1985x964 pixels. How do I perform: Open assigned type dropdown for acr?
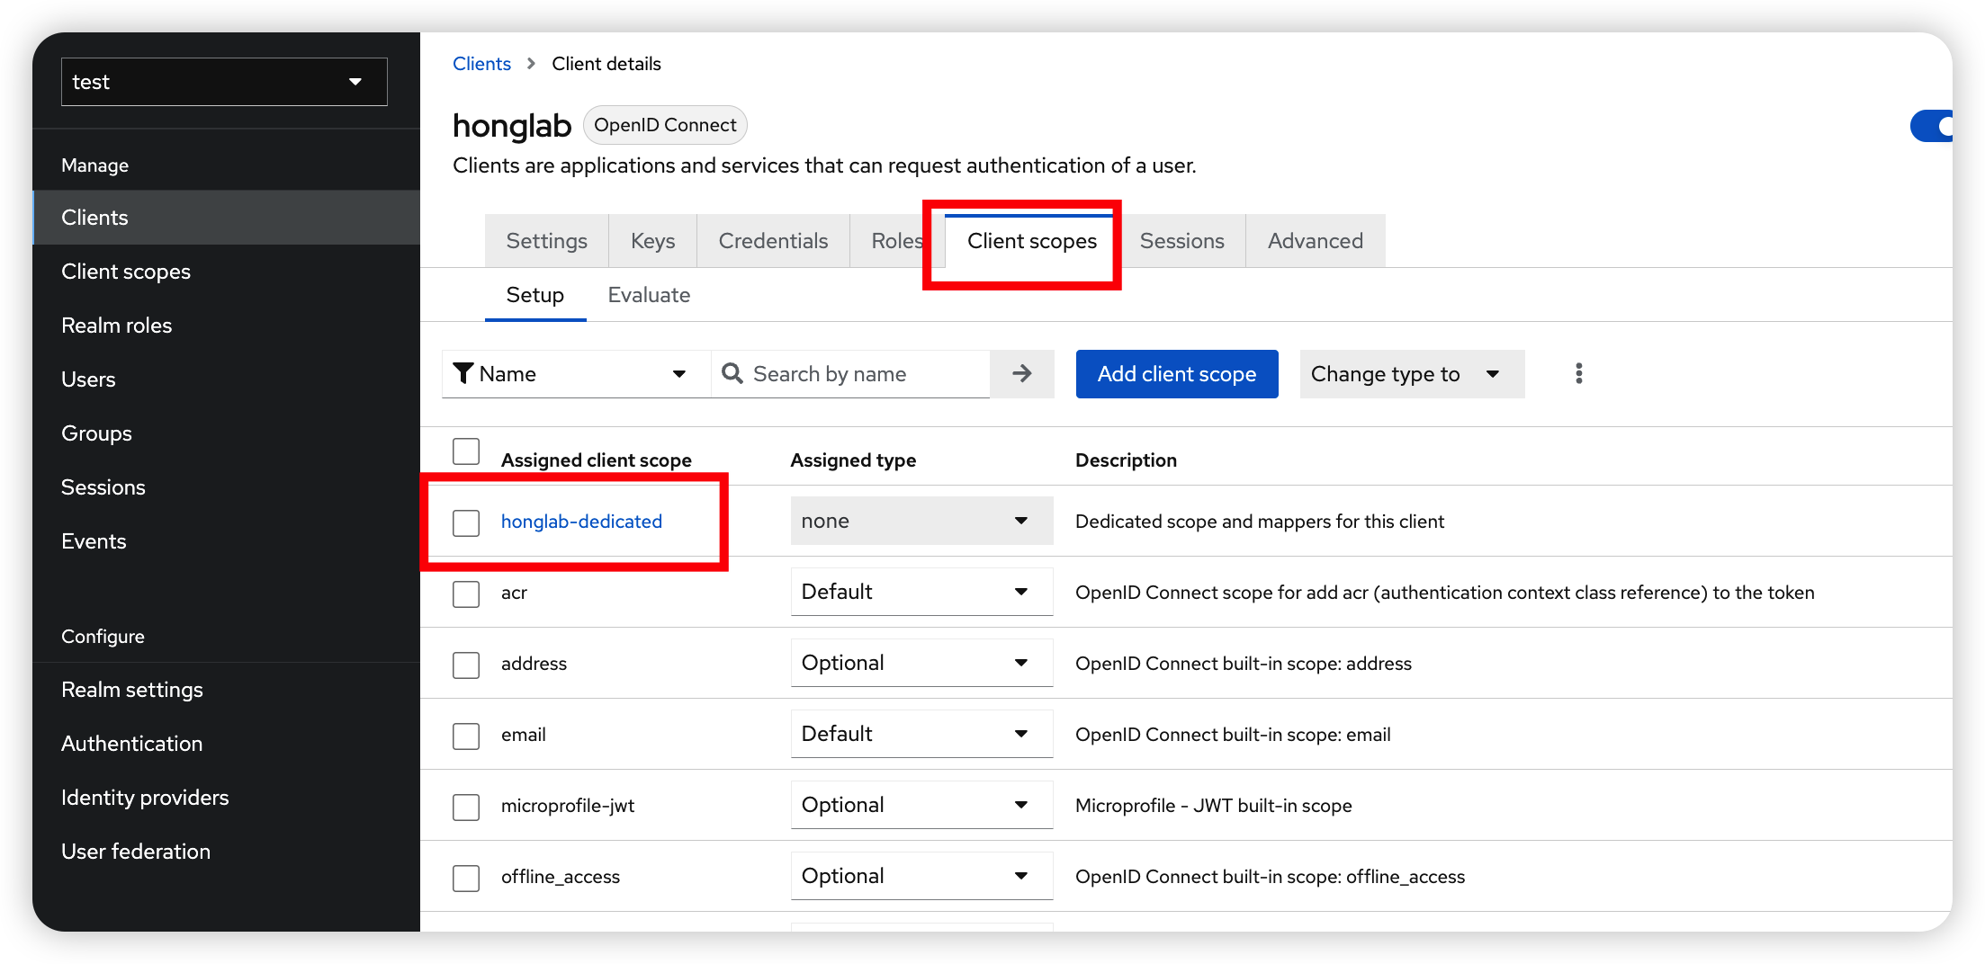(x=921, y=592)
